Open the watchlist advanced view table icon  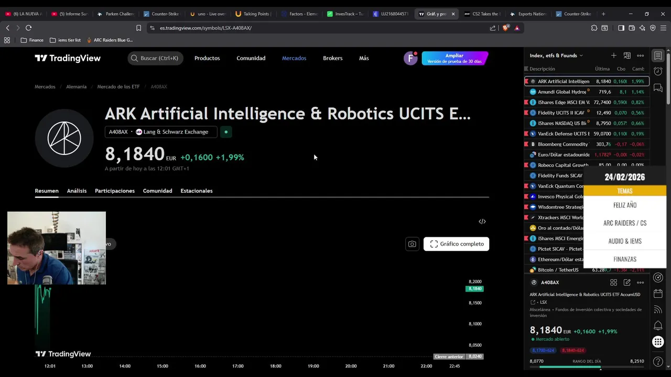point(627,56)
